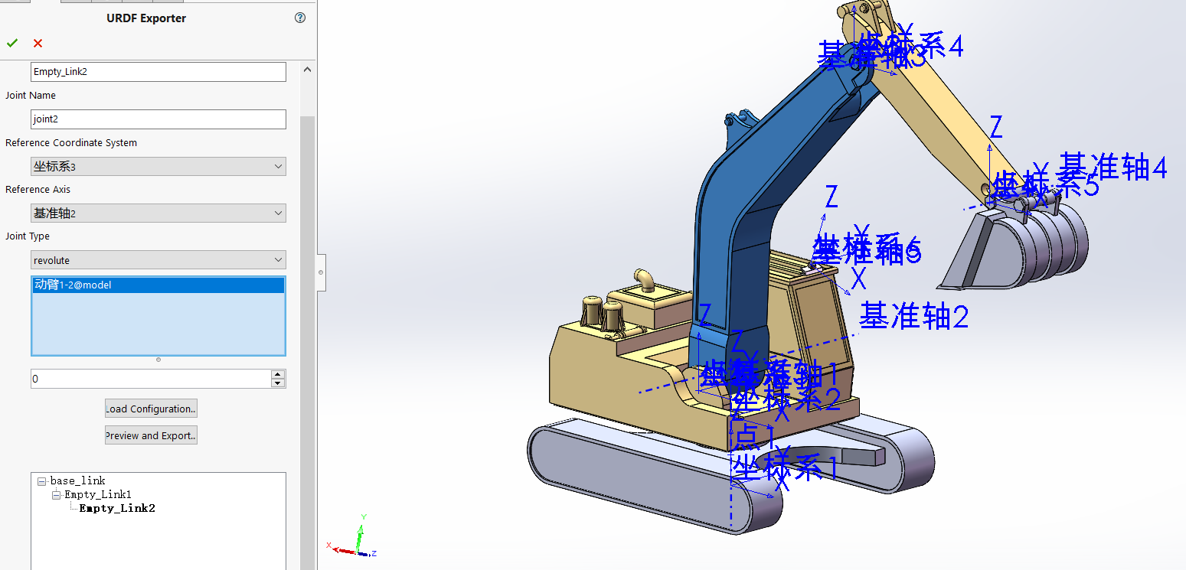Click the 基准轴4 axis label in the viewport
The height and width of the screenshot is (570, 1186).
[1113, 167]
